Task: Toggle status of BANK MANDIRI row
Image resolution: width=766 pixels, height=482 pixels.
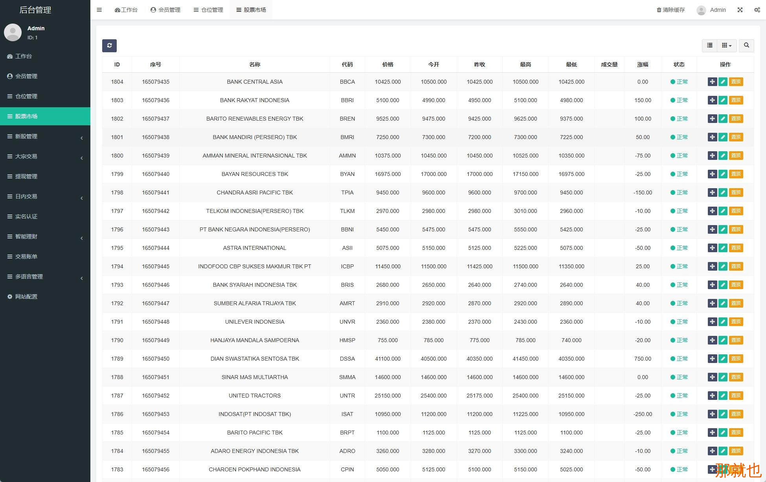Action: click(x=679, y=137)
